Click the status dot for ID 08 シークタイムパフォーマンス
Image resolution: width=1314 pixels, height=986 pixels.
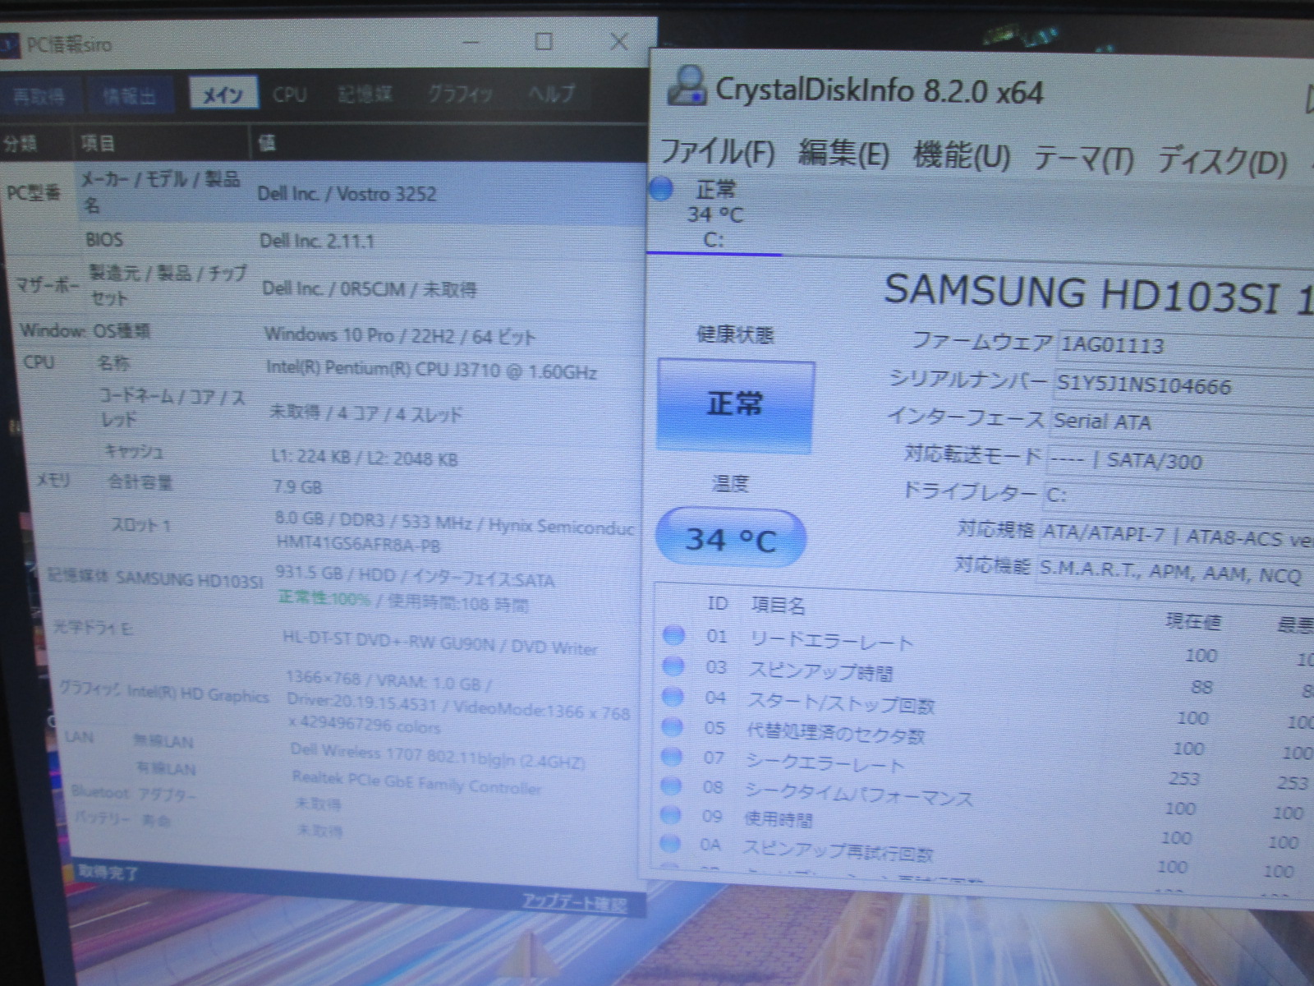pos(671,786)
